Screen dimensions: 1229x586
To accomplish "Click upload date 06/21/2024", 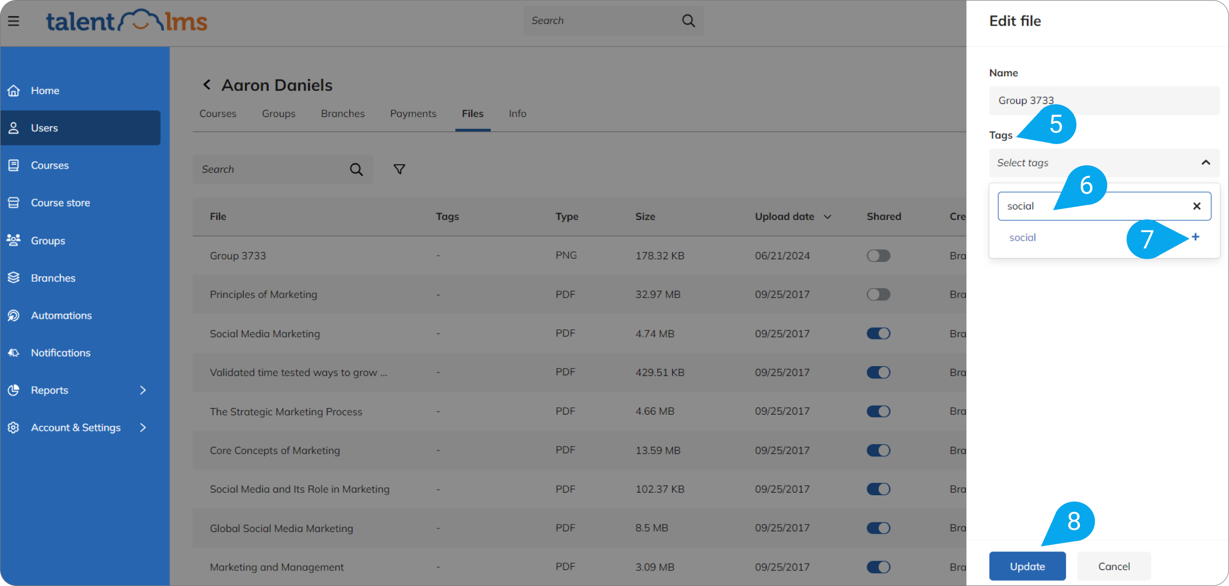I will tap(782, 256).
